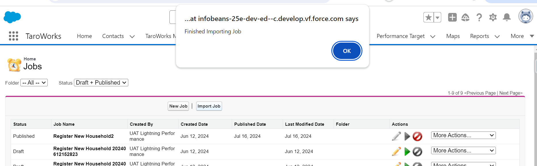The width and height of the screenshot is (537, 166).
Task: Open the Home navigation tab
Action: click(84, 36)
